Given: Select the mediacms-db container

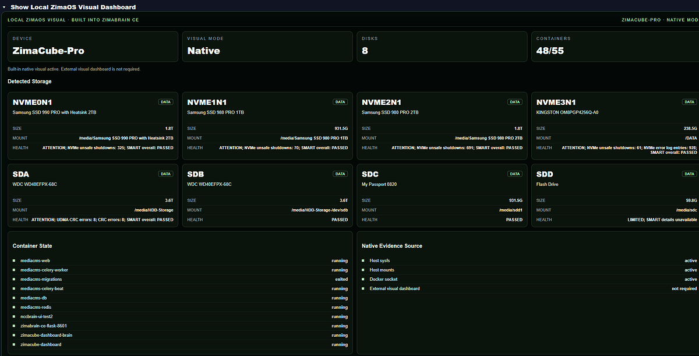Looking at the screenshot, I should [180, 298].
